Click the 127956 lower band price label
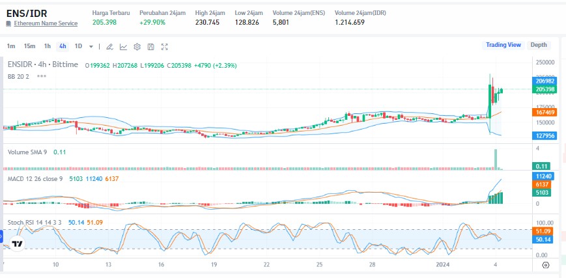566x278 pixels. click(x=545, y=136)
